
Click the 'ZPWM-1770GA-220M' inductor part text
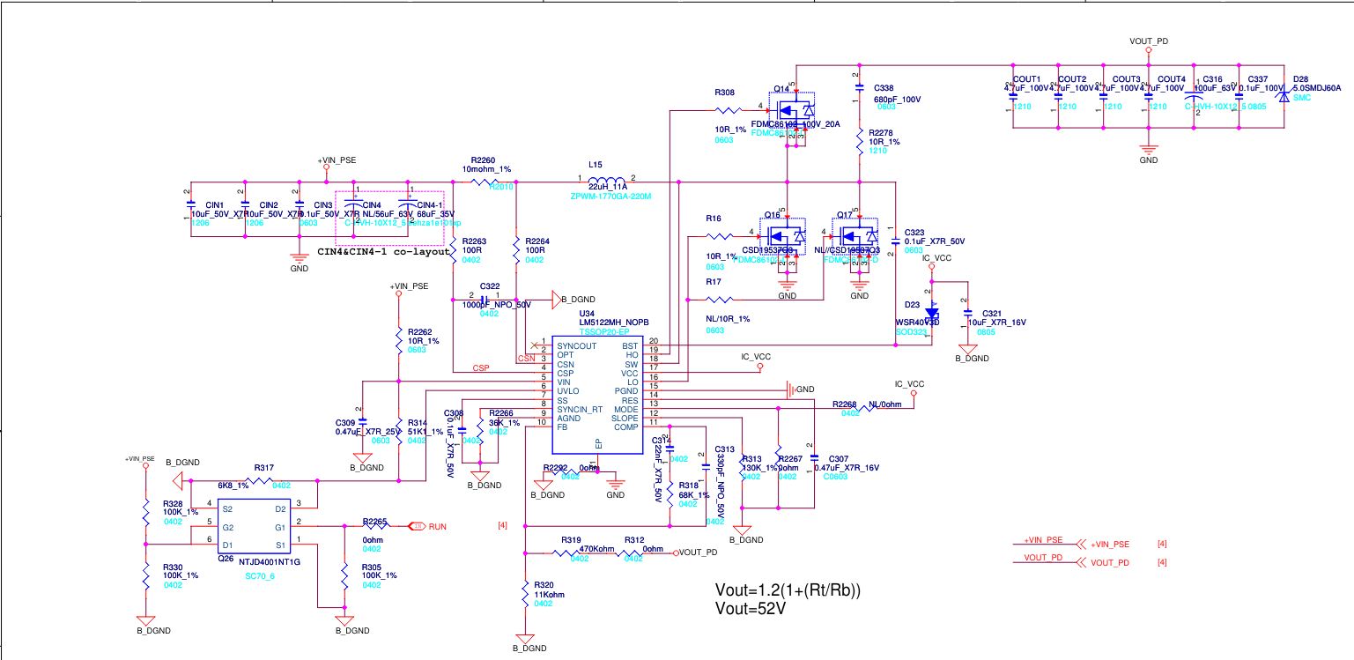tap(610, 196)
